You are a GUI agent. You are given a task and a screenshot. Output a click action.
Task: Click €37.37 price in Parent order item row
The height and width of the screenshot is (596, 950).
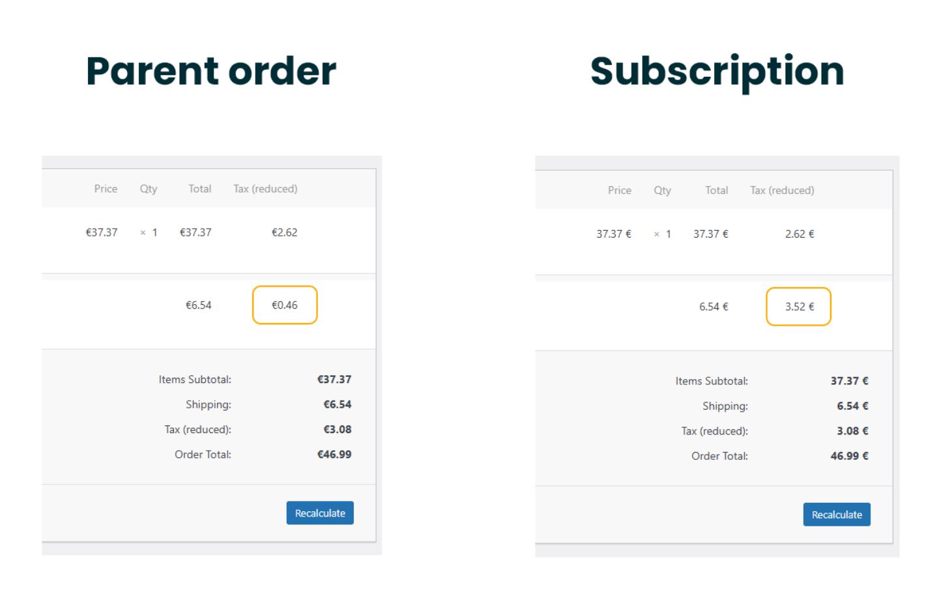click(x=102, y=233)
